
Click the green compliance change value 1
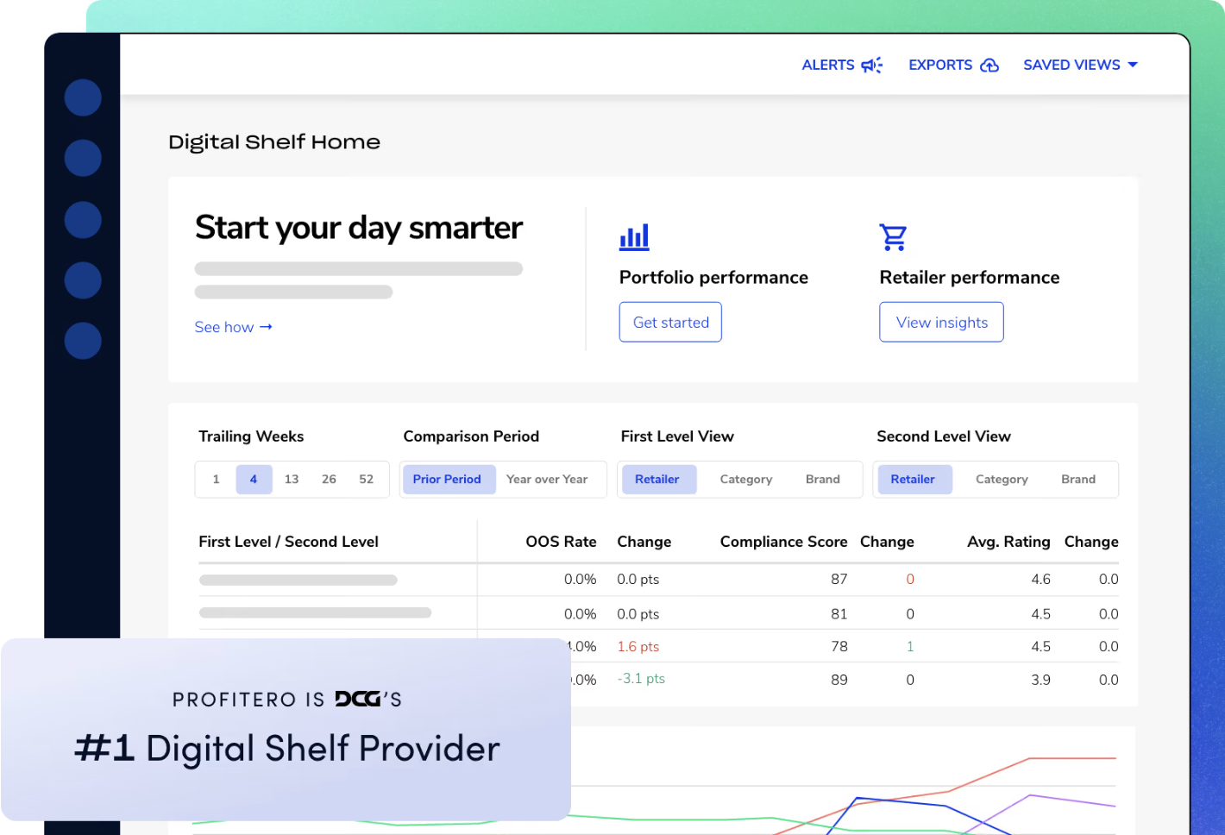tap(910, 647)
